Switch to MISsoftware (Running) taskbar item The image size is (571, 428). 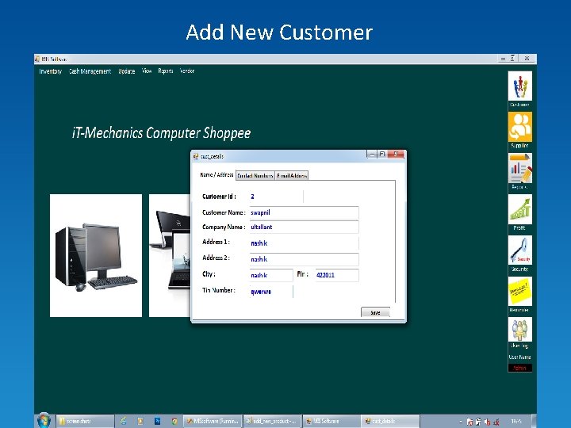pyautogui.click(x=213, y=421)
